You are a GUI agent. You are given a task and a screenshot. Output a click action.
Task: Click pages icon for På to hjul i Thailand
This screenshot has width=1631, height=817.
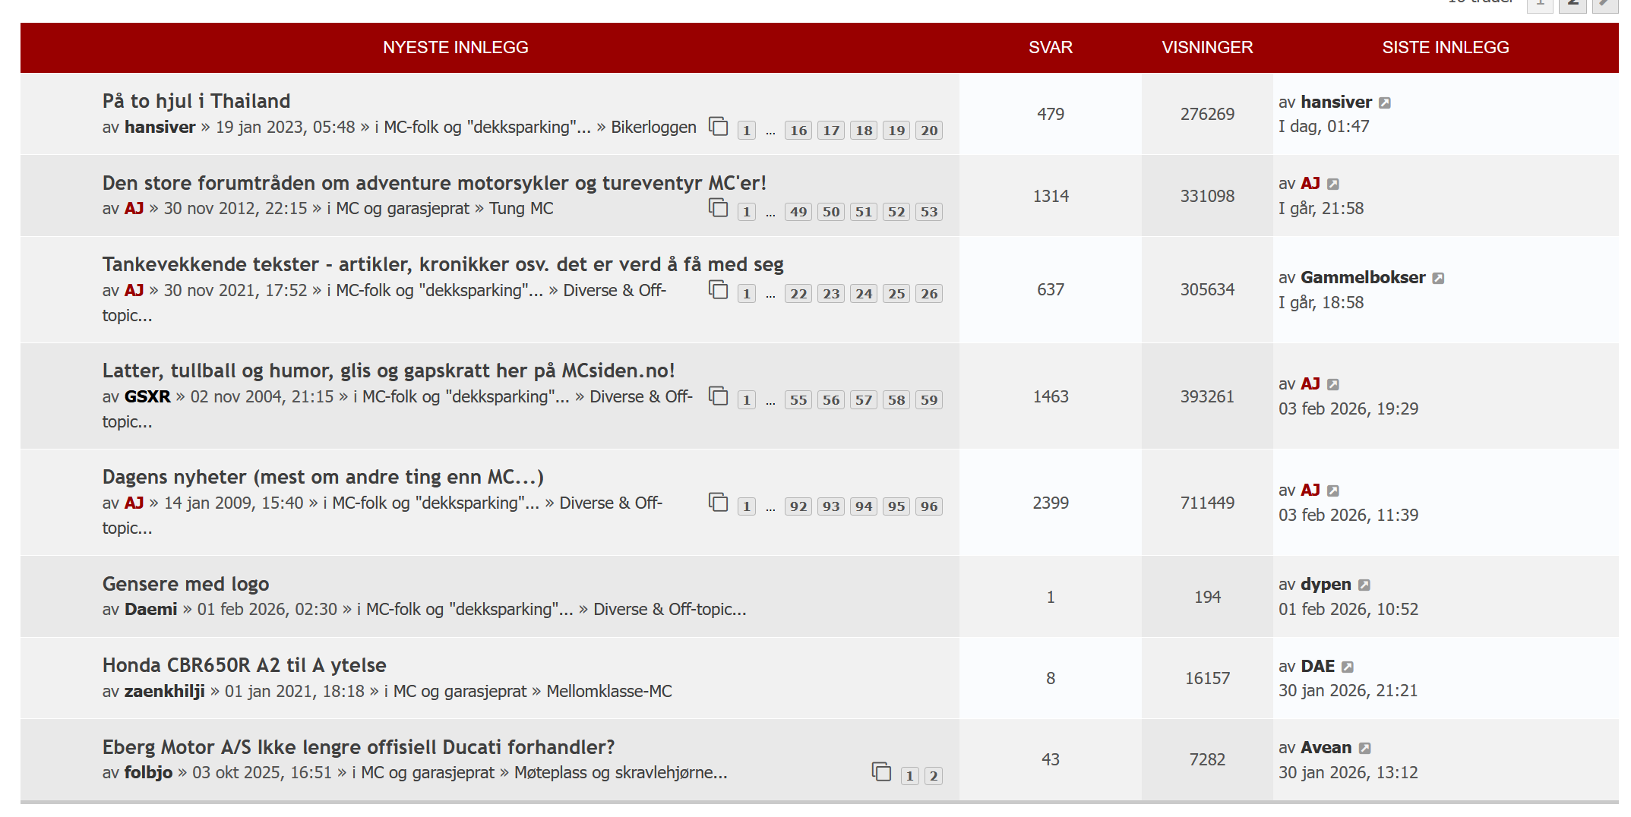(718, 126)
